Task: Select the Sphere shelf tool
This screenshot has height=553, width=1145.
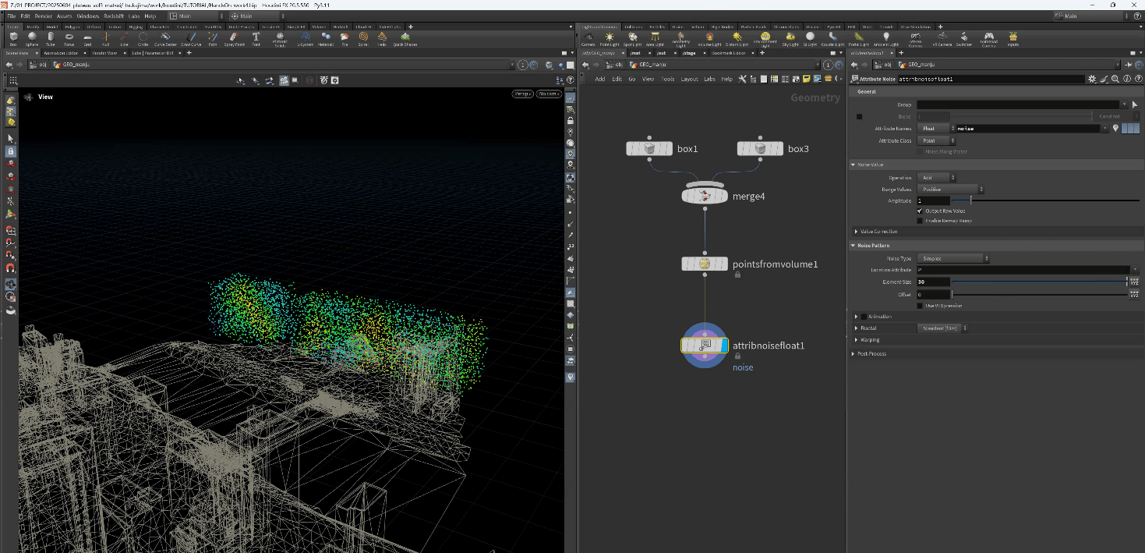Action: pos(32,37)
